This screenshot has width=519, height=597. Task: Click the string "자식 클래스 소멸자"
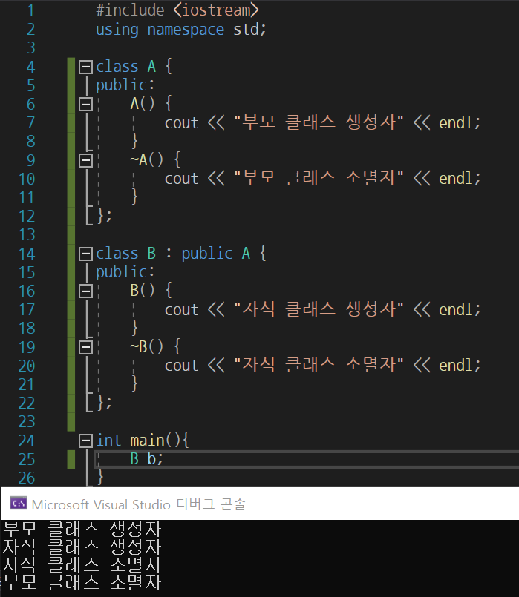coord(319,365)
